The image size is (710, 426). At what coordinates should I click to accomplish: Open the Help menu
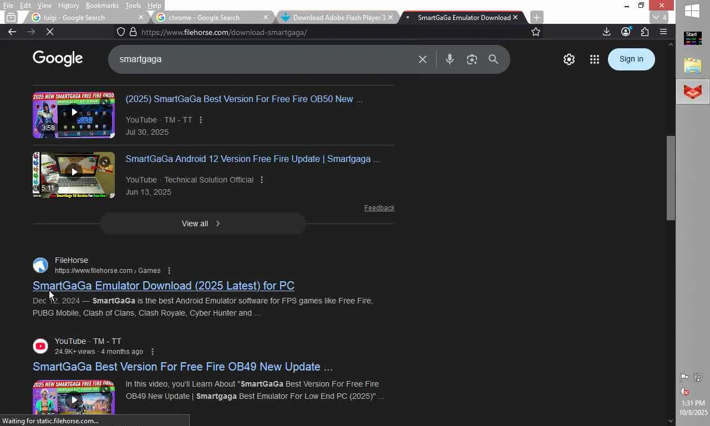click(154, 6)
